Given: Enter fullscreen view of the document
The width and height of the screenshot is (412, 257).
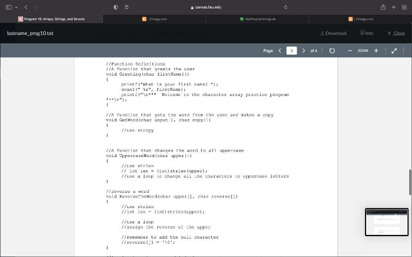Looking at the screenshot, I should (x=394, y=51).
